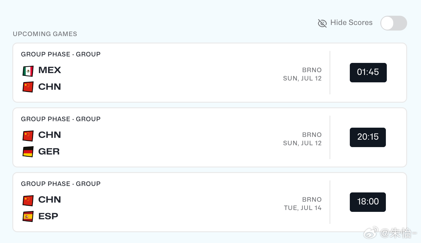Click the Hide Scores label text
Screen dimensions: 421x243
[351, 23]
